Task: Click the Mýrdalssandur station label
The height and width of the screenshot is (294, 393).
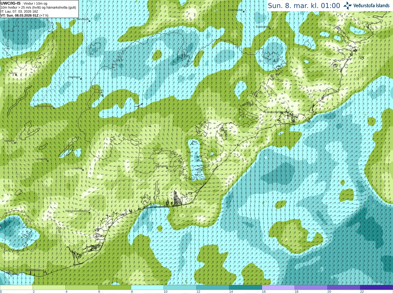Action: coord(35,270)
